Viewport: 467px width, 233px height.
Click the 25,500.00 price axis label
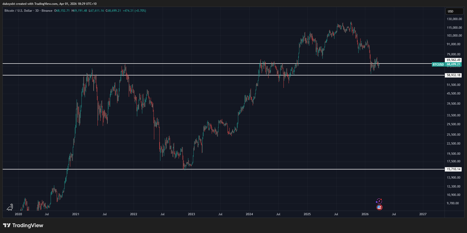coord(454,135)
